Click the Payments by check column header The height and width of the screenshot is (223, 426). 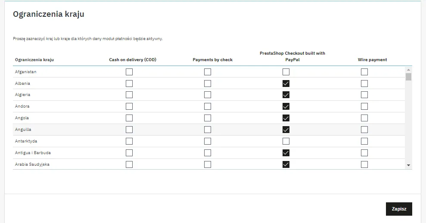click(212, 60)
